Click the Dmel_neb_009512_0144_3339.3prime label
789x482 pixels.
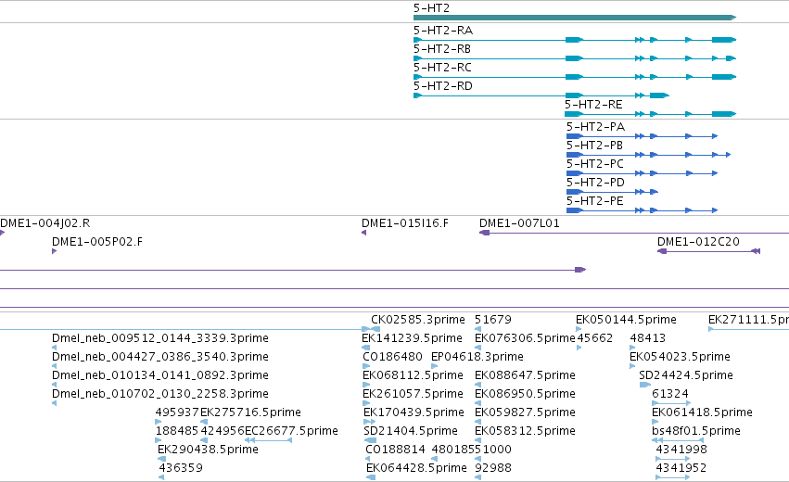pos(160,338)
